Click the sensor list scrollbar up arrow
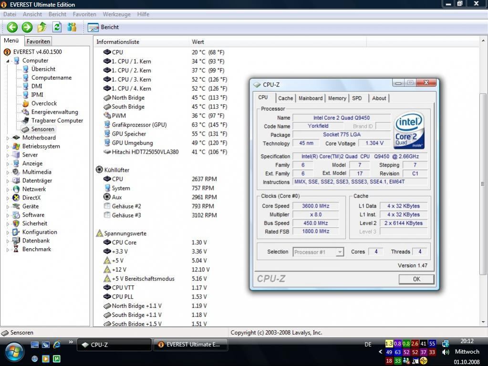 click(483, 41)
